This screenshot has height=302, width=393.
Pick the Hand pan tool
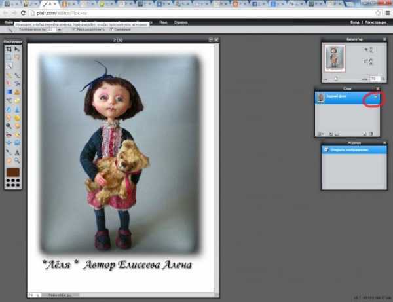[x=9, y=160]
